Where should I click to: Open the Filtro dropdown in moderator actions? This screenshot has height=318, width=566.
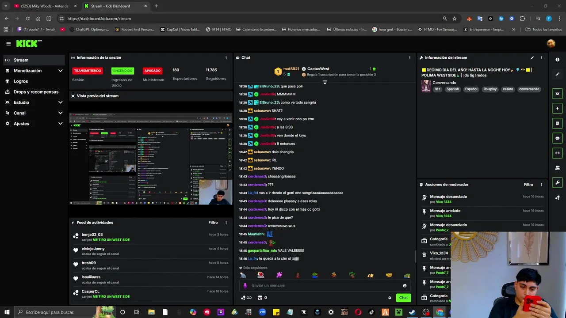[528, 185]
